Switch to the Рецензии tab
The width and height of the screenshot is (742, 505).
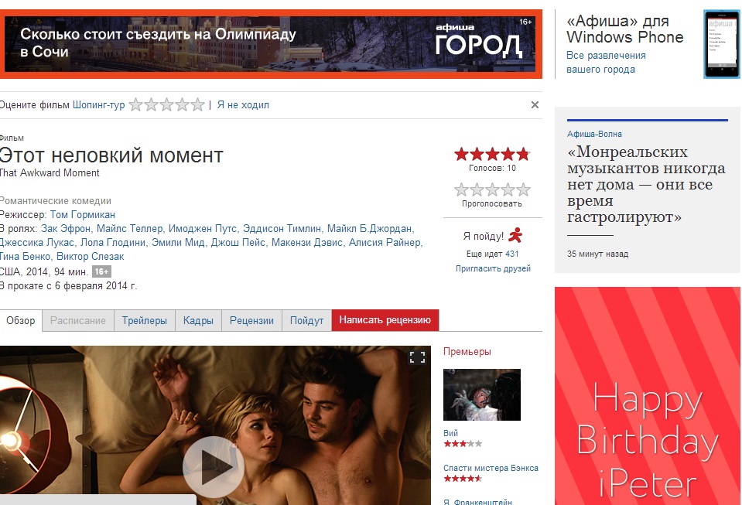251,321
